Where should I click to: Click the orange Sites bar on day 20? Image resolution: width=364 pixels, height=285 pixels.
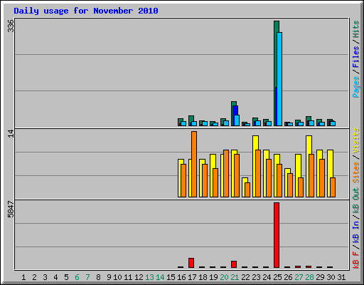click(226, 173)
